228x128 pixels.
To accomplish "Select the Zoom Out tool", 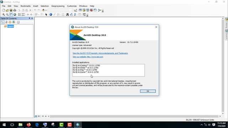I will [7, 15].
